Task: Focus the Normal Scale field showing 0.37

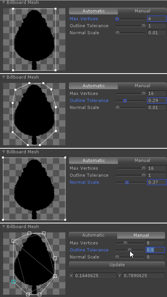Action: click(x=157, y=182)
